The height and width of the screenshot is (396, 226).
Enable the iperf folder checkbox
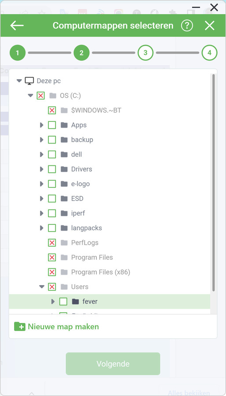click(52, 213)
